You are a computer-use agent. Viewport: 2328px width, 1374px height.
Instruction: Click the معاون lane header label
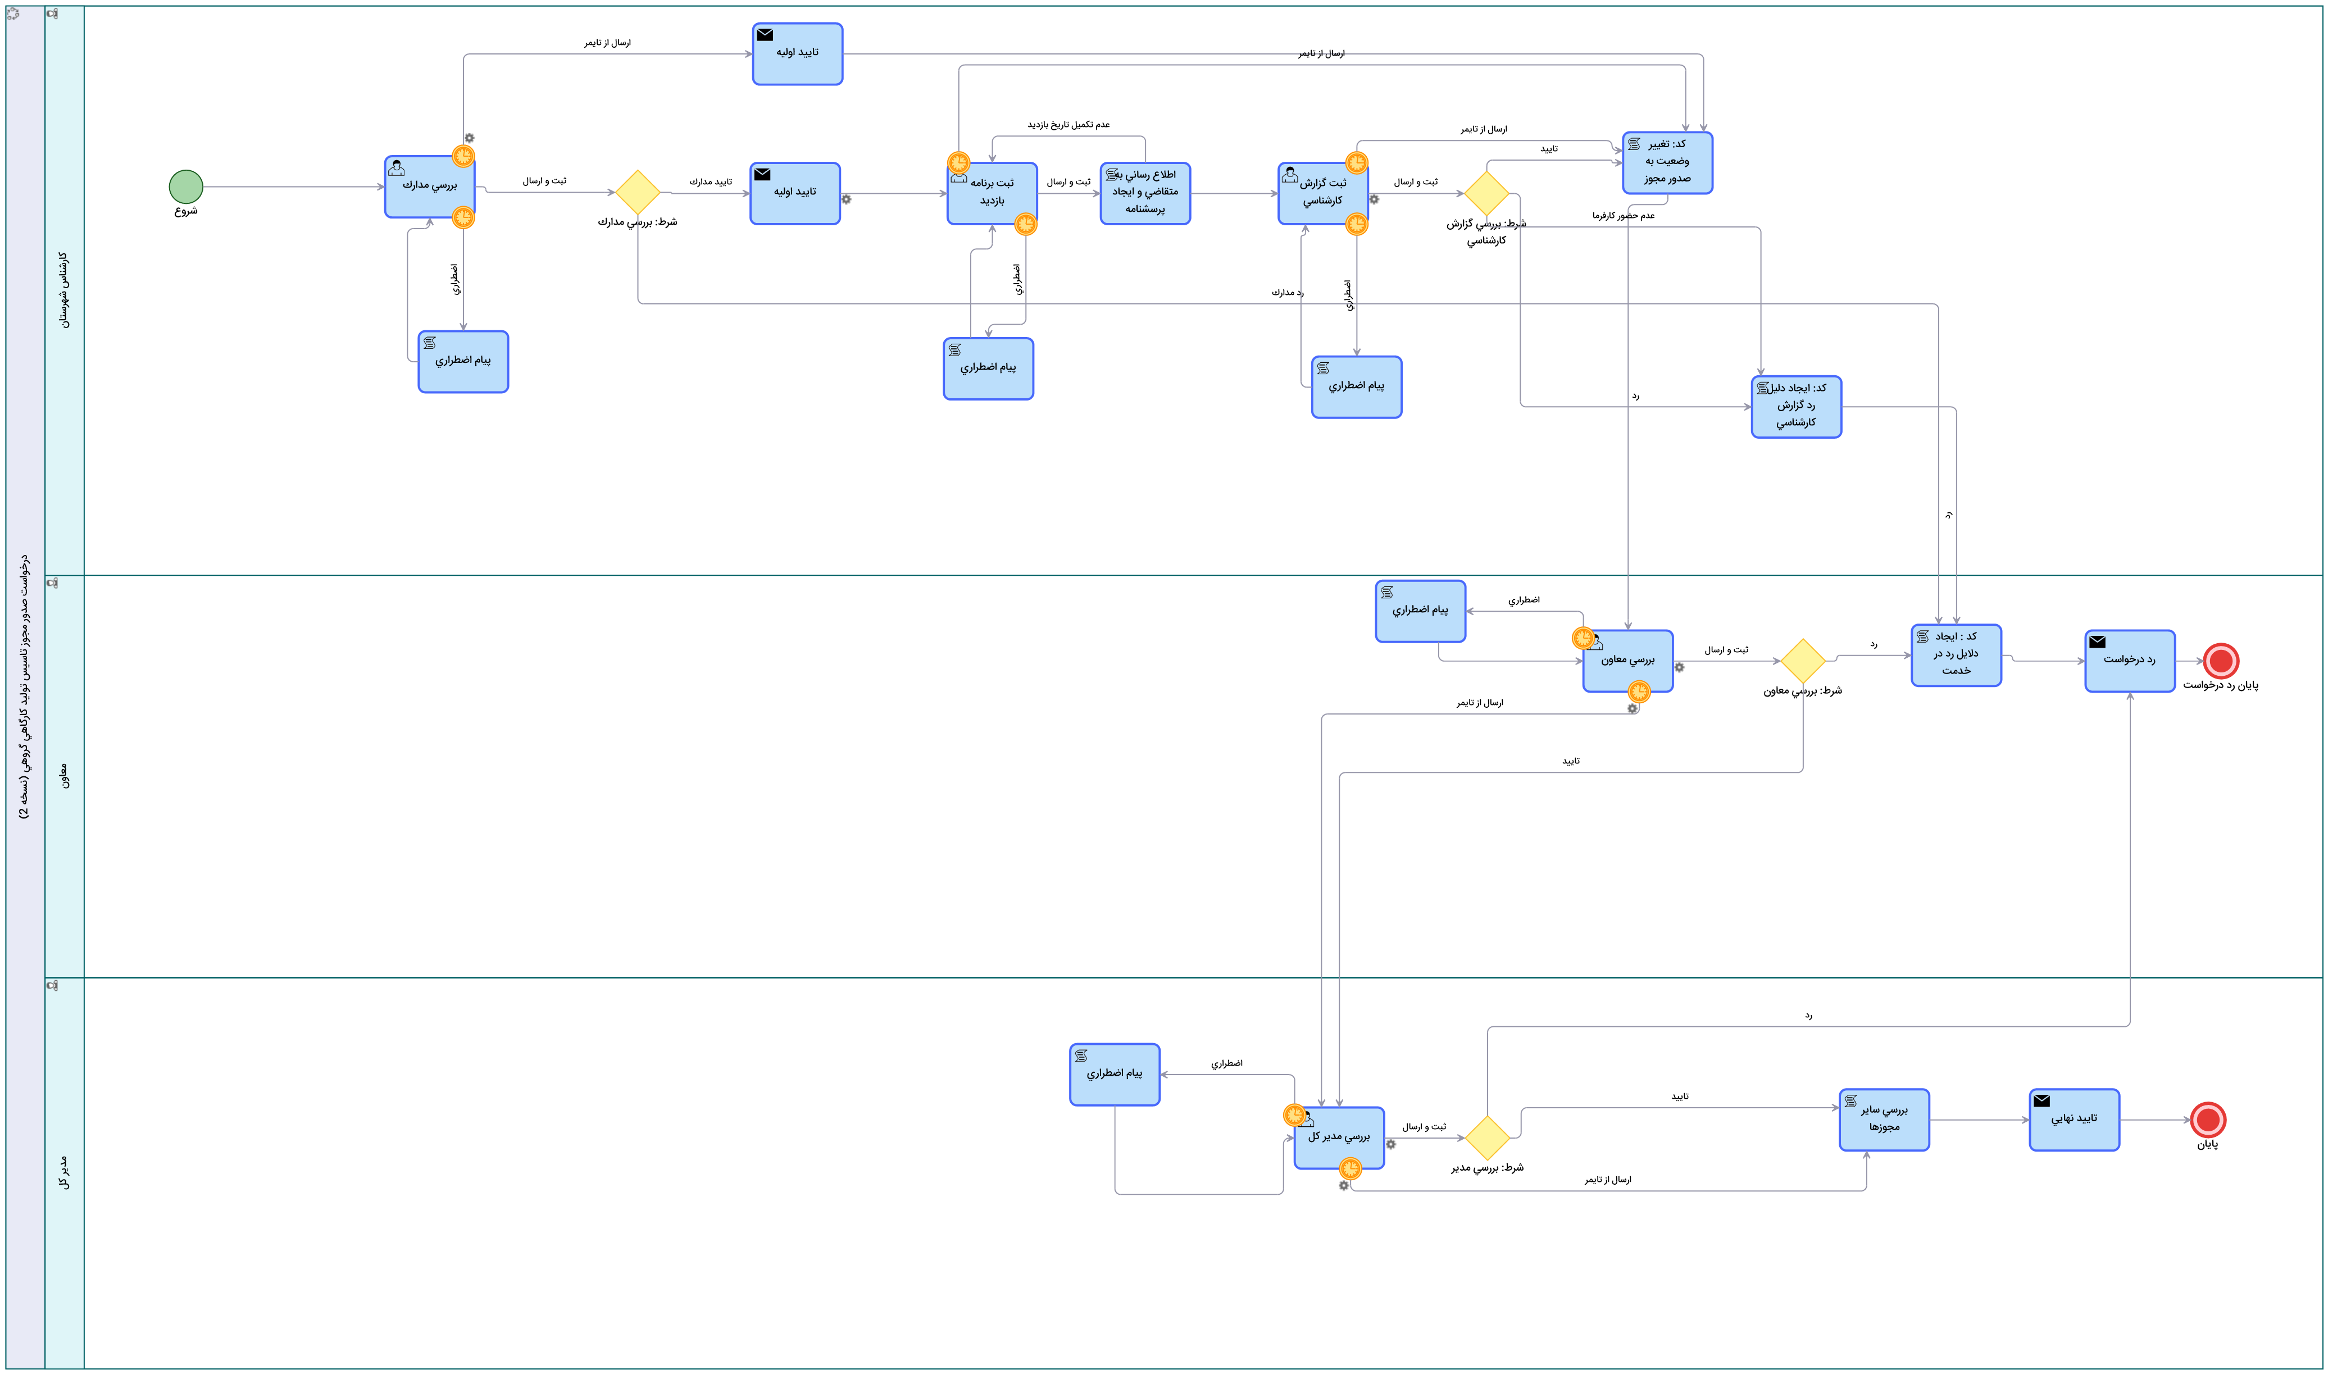(64, 776)
